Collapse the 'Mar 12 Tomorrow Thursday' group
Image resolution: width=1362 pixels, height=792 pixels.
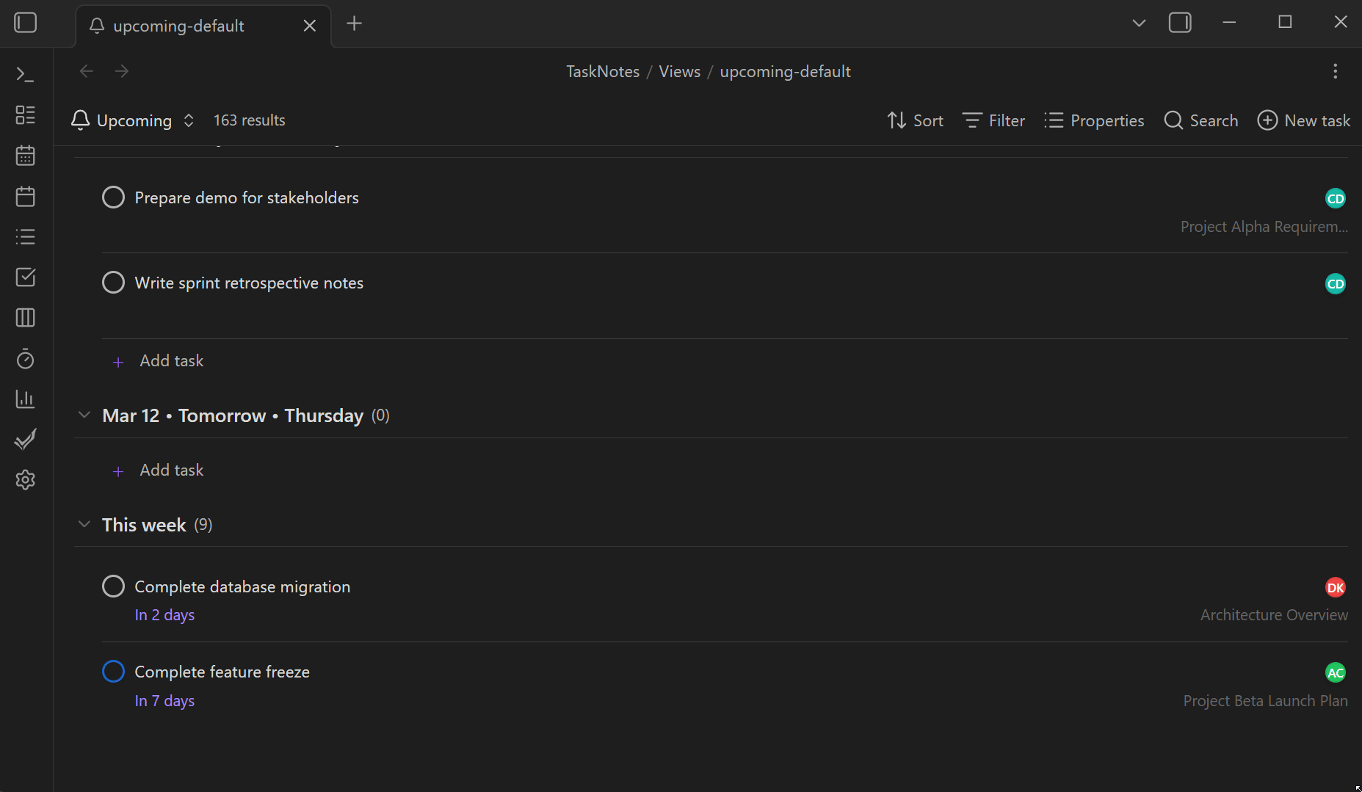(x=84, y=414)
